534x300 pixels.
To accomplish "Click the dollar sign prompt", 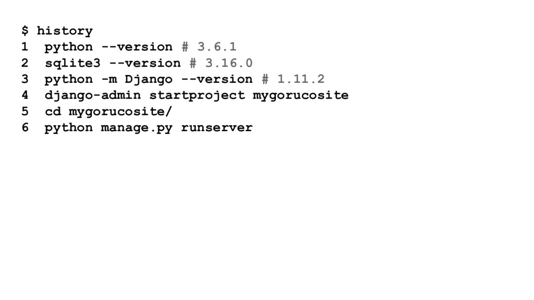I will point(25,31).
